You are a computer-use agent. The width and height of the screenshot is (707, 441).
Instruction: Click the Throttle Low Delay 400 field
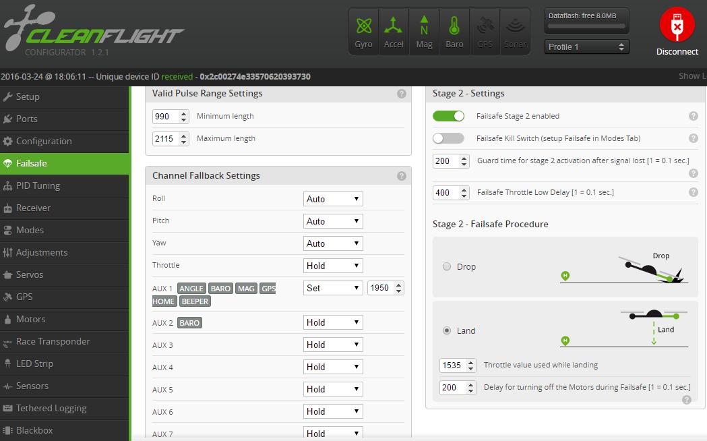451,193
